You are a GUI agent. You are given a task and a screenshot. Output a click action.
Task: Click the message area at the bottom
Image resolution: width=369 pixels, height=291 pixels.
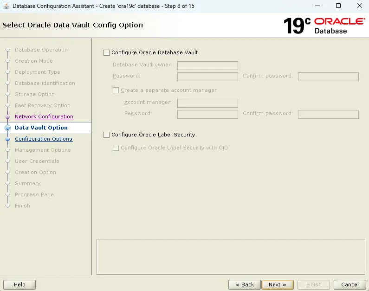pos(231,257)
